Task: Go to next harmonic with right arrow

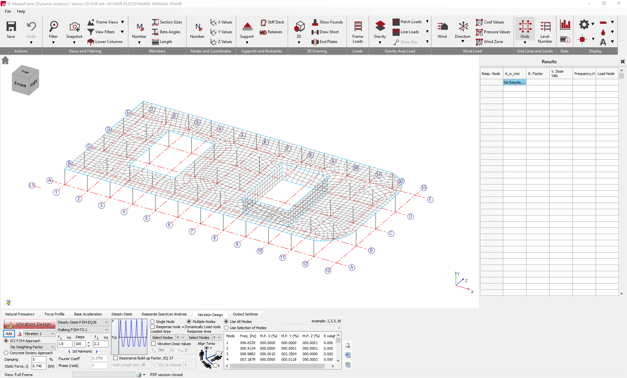Action: [97, 351]
